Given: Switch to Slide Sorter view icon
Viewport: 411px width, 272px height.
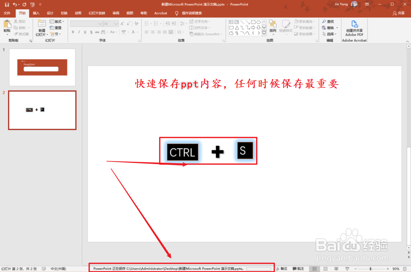Looking at the screenshot, I should [x=325, y=269].
